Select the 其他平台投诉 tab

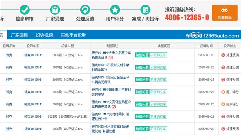coord(73,35)
